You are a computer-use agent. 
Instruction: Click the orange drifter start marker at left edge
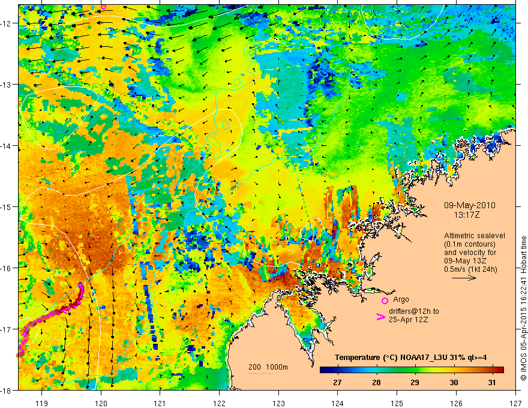[17, 355]
